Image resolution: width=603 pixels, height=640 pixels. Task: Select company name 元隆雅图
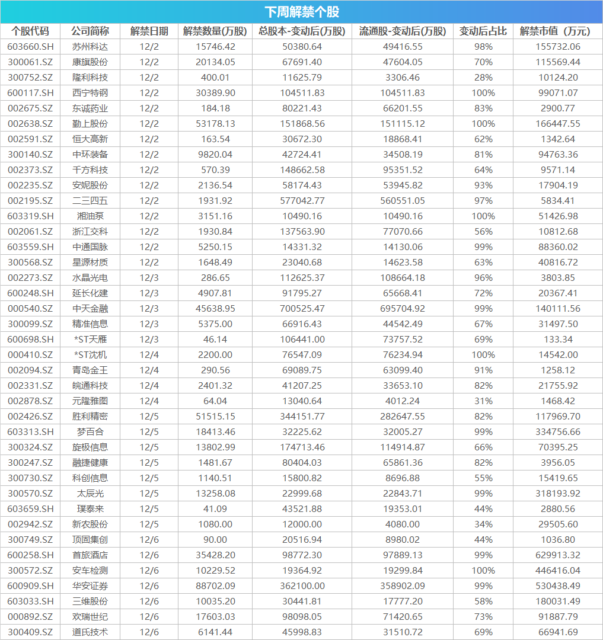click(x=90, y=401)
